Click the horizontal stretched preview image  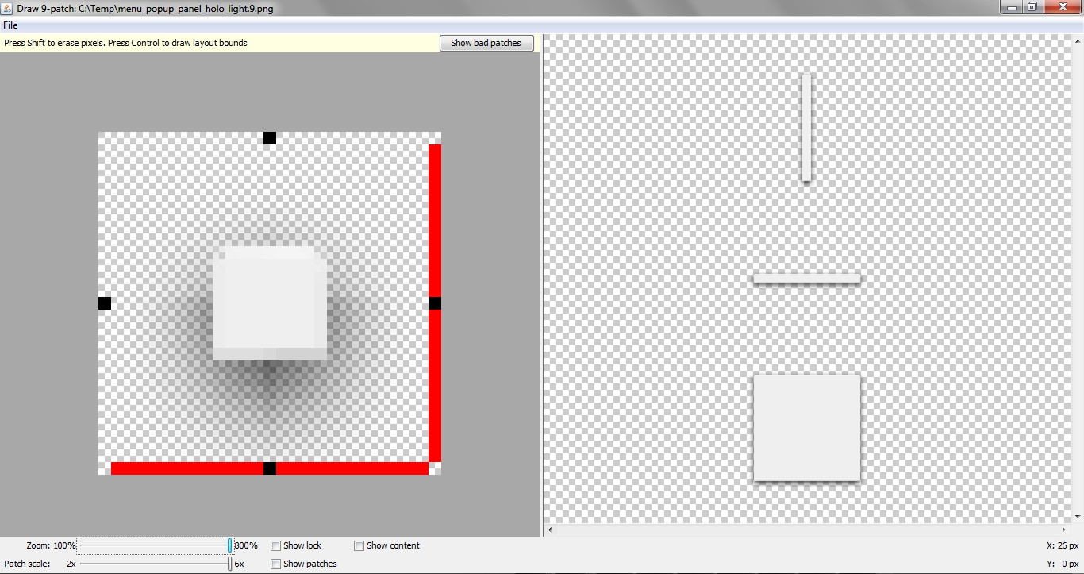click(x=807, y=279)
